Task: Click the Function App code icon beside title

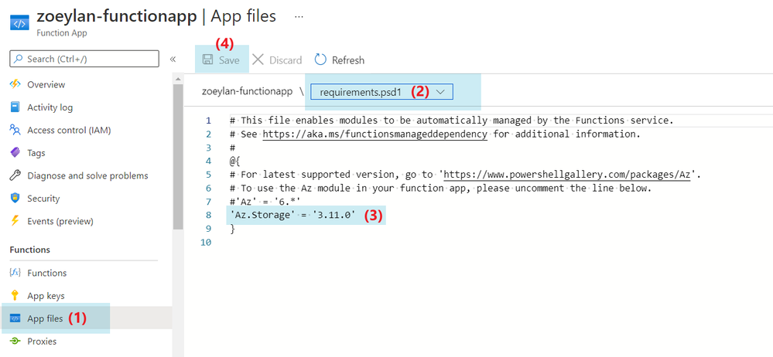Action: pos(19,22)
